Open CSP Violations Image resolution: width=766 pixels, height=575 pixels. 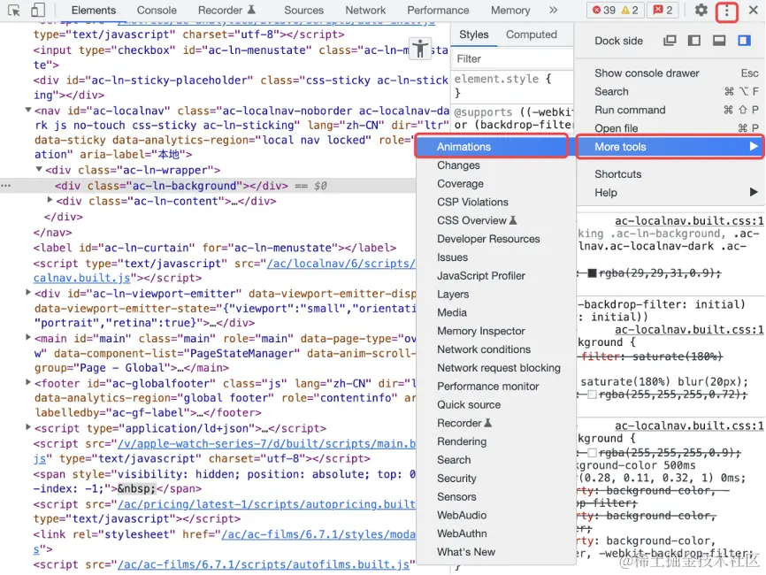(496, 202)
